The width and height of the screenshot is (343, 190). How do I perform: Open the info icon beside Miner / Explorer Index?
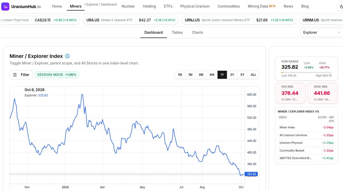click(67, 56)
